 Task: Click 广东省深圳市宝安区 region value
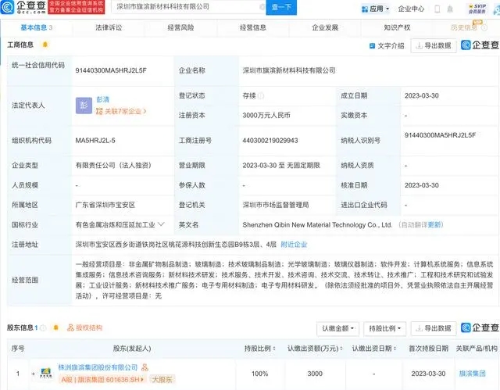(105, 205)
